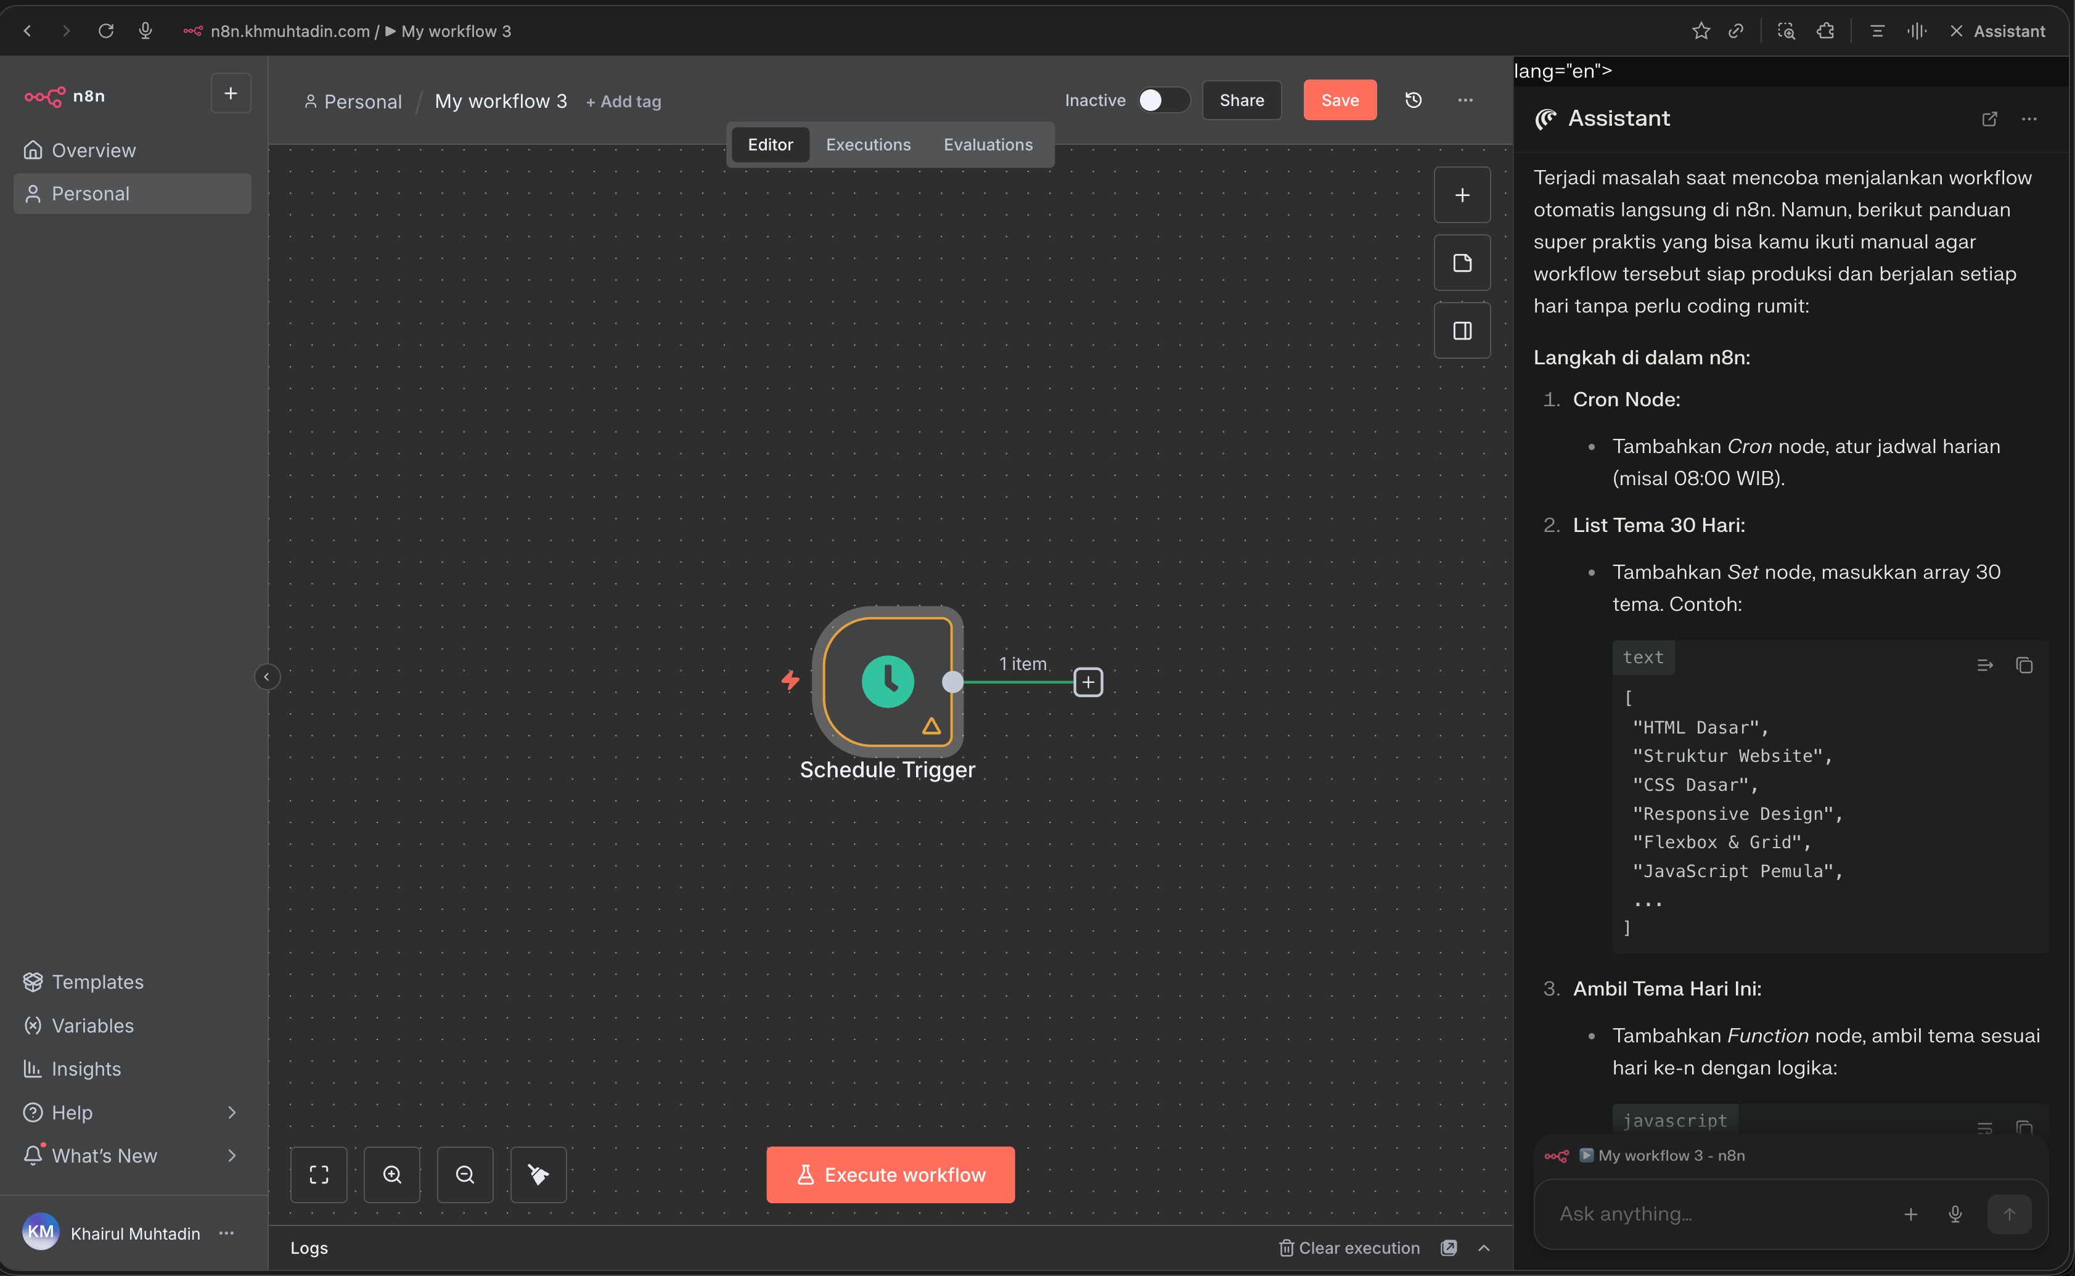Add a sticky note to canvas
This screenshot has width=2075, height=1276.
point(1462,263)
